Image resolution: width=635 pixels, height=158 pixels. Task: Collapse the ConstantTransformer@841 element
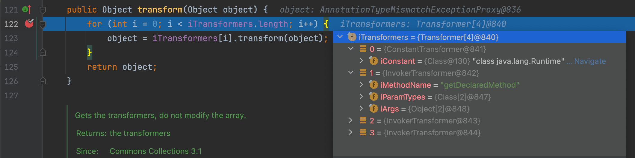click(x=351, y=49)
